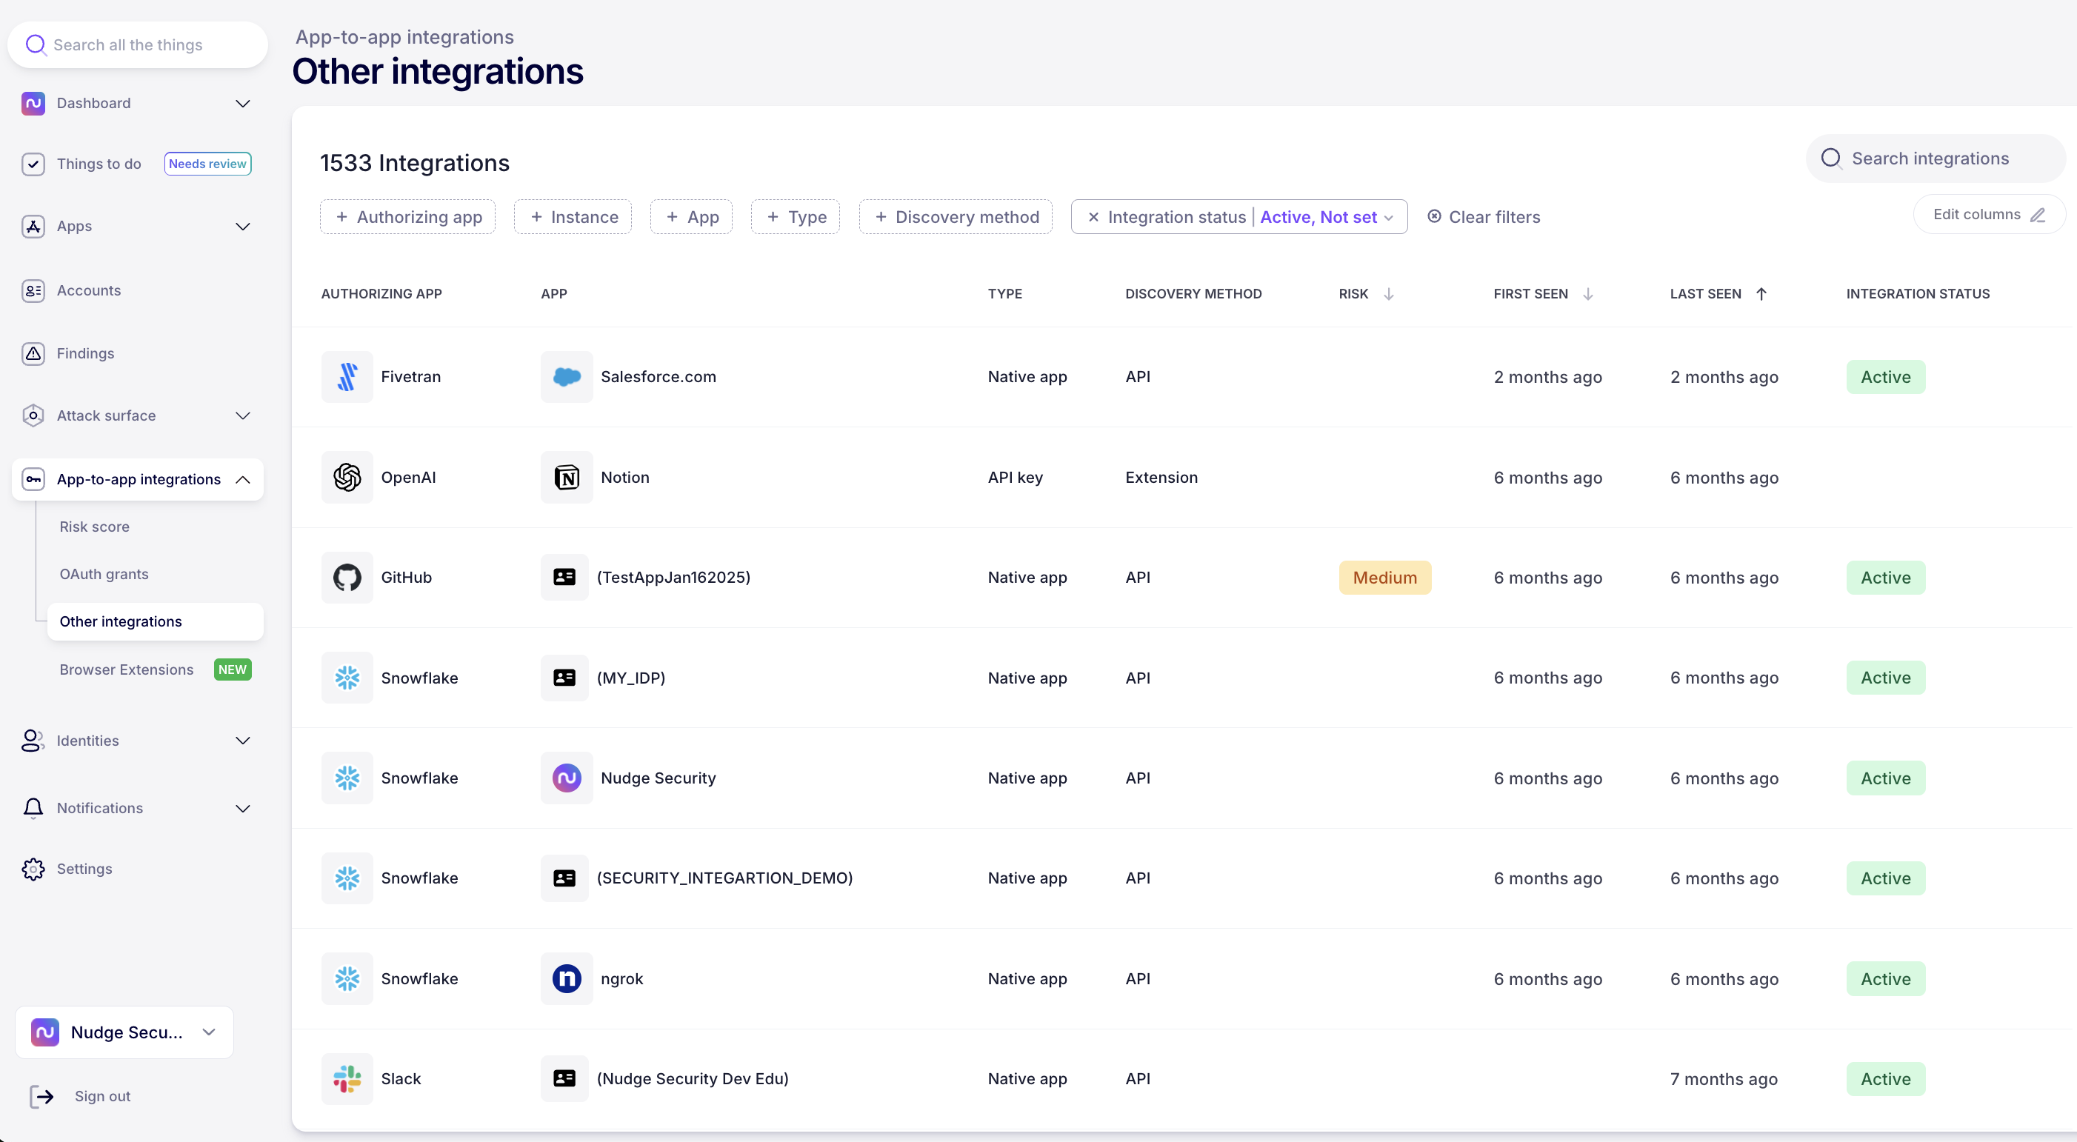Click the Fivetran app icon

tap(347, 376)
